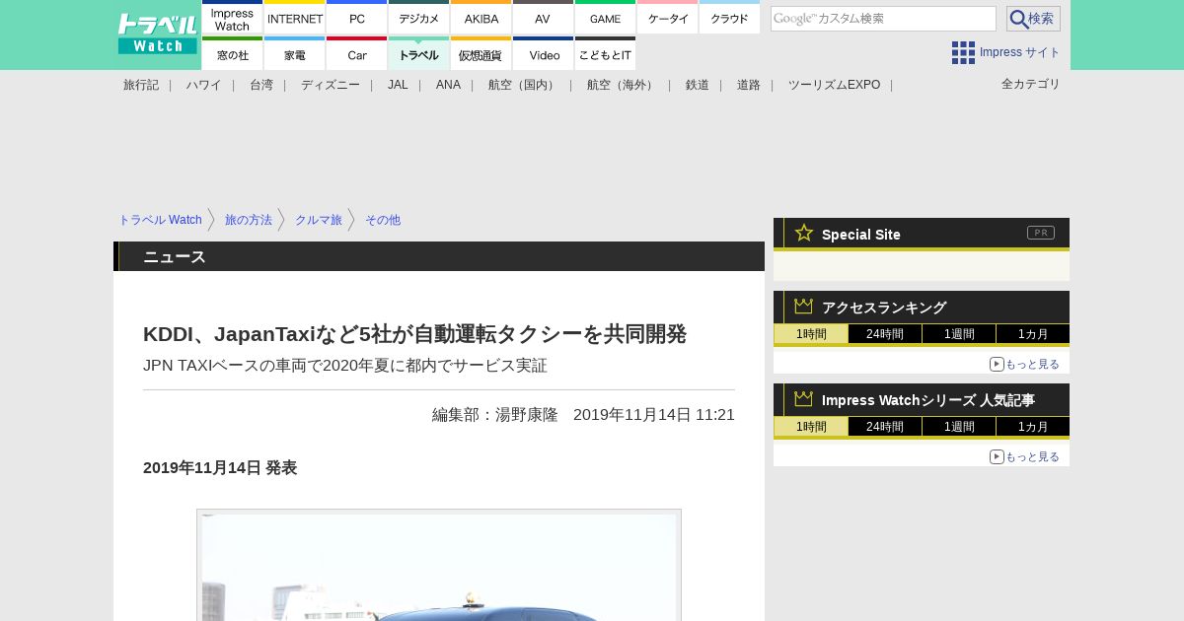The width and height of the screenshot is (1184, 621).
Task: Open the ツーリズムEXPO category
Action: click(834, 85)
